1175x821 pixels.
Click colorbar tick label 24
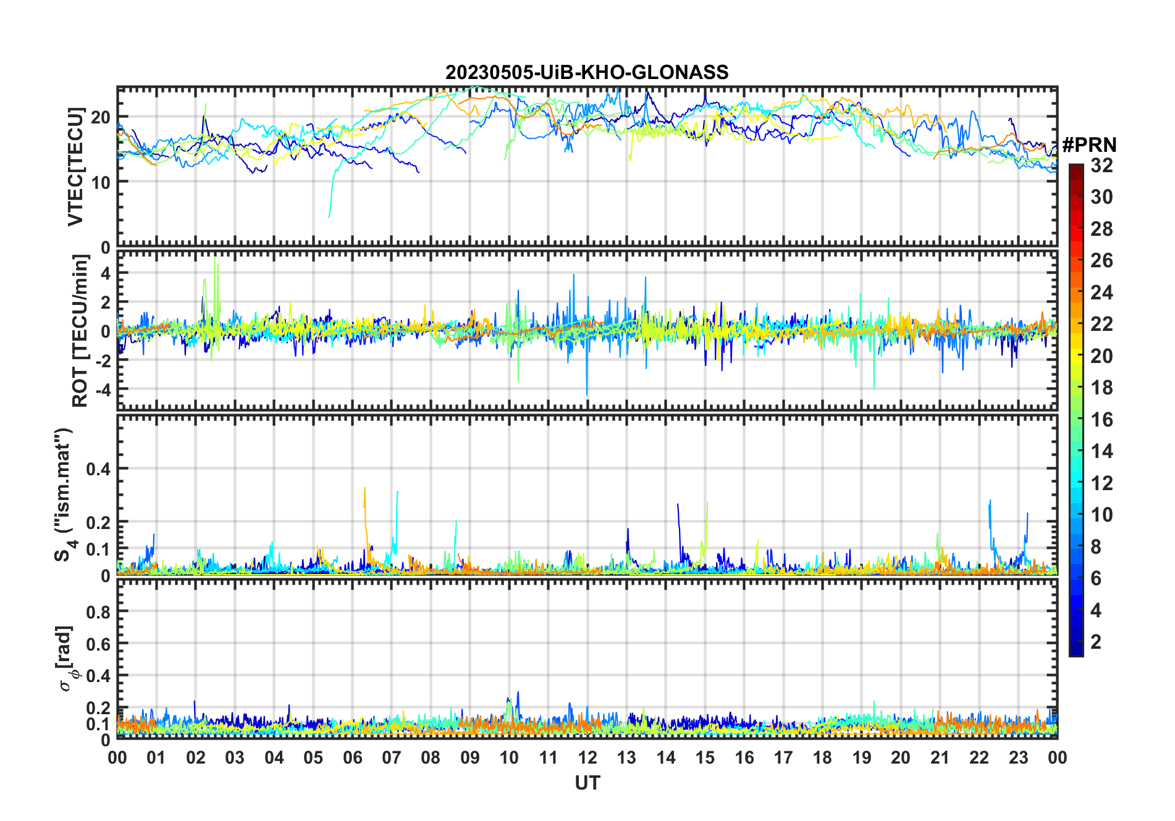coord(1101,293)
